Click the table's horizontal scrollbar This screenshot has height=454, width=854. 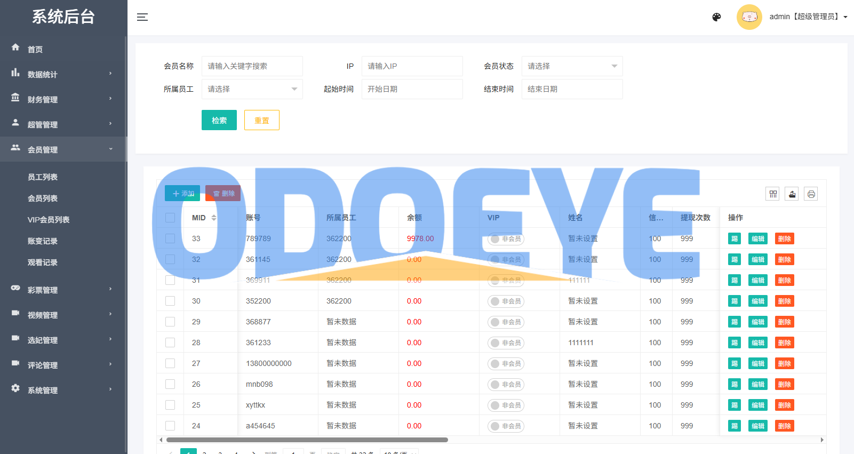click(x=307, y=440)
